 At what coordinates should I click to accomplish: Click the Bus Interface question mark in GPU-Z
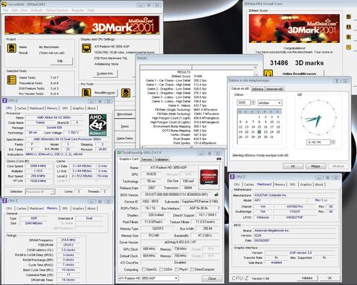pyautogui.click(x=219, y=208)
